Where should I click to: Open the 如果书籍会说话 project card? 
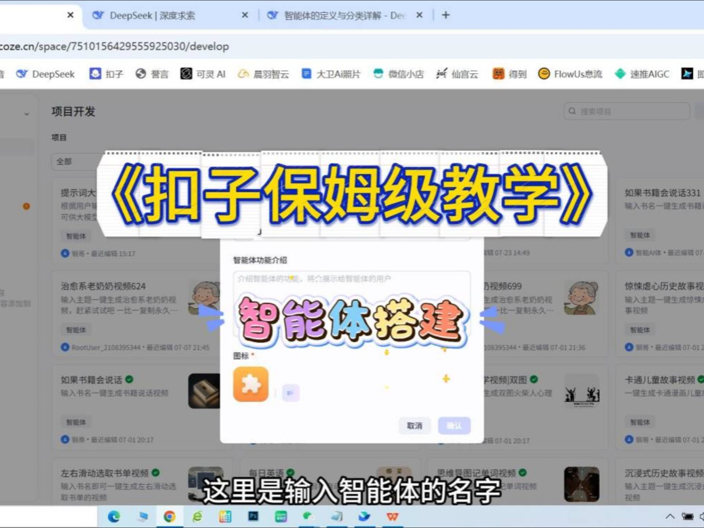(136, 407)
